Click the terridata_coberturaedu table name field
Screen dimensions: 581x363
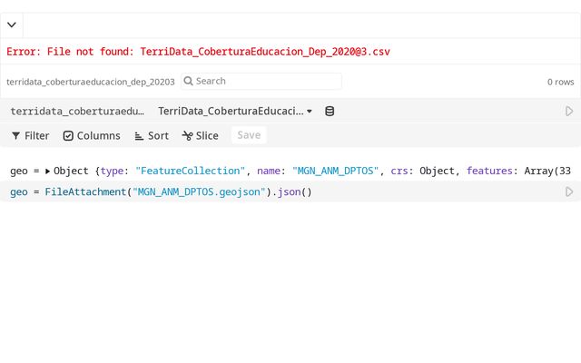click(x=76, y=111)
